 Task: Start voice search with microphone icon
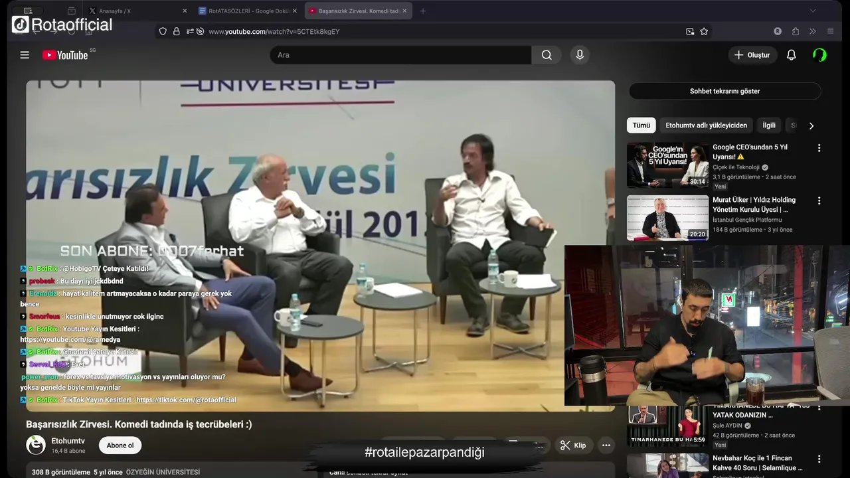[x=580, y=55]
